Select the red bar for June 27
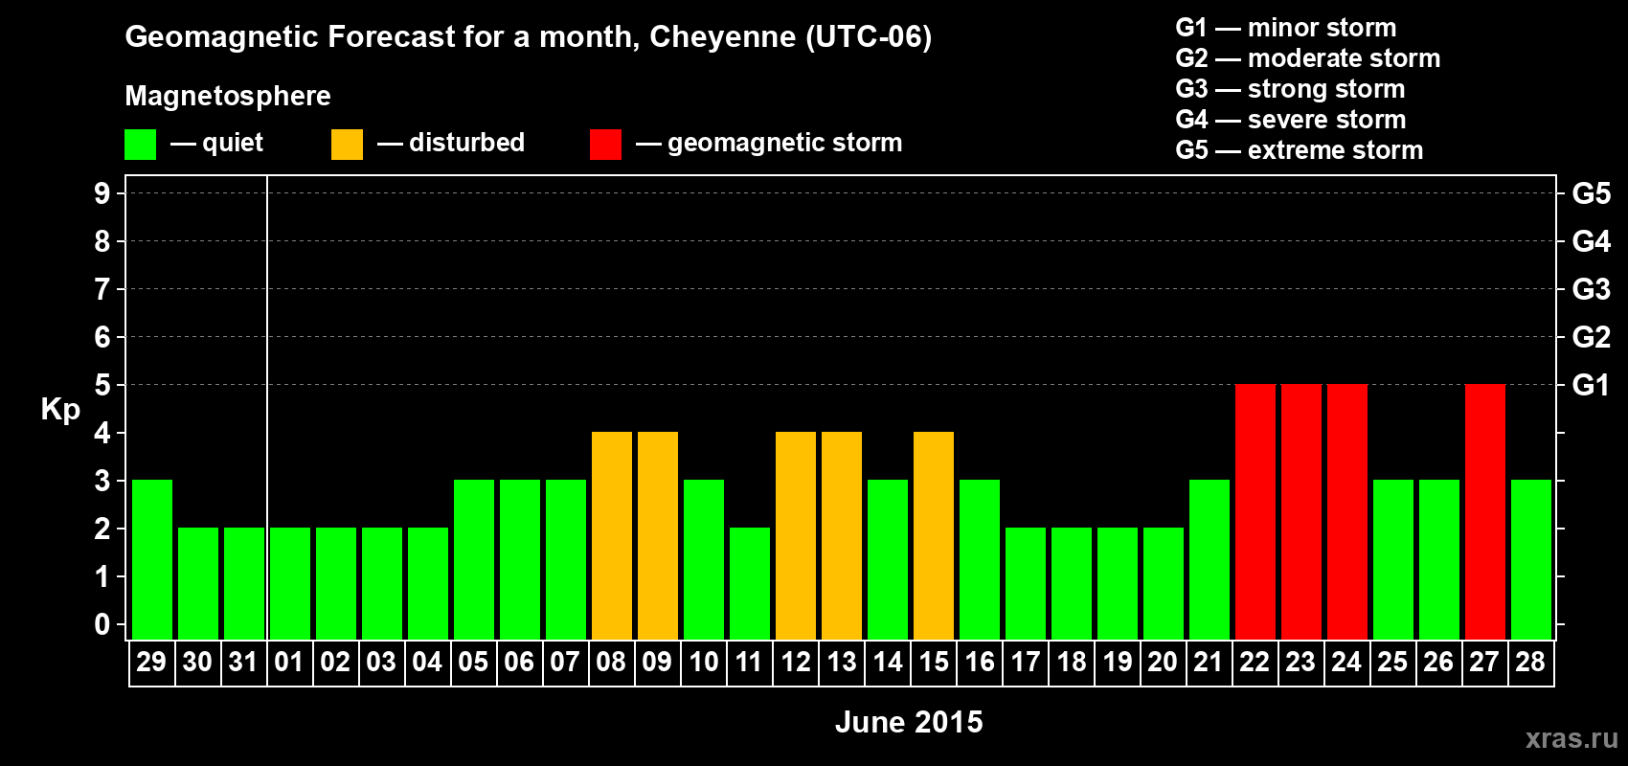Image resolution: width=1628 pixels, height=766 pixels. click(1484, 511)
